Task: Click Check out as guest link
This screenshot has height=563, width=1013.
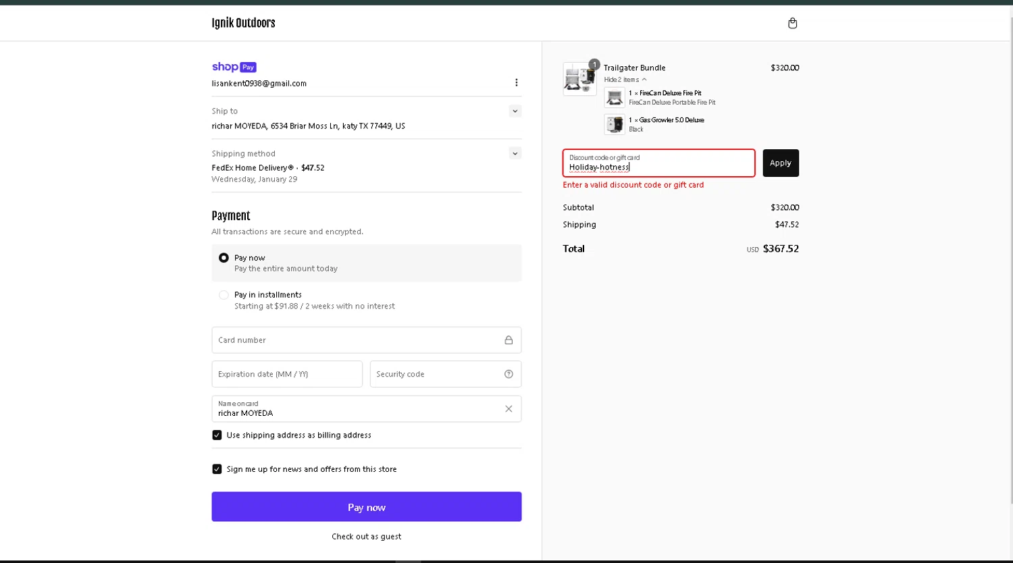Action: tap(366, 537)
